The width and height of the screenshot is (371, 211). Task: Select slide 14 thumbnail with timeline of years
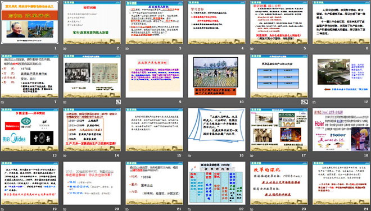(x=92, y=130)
